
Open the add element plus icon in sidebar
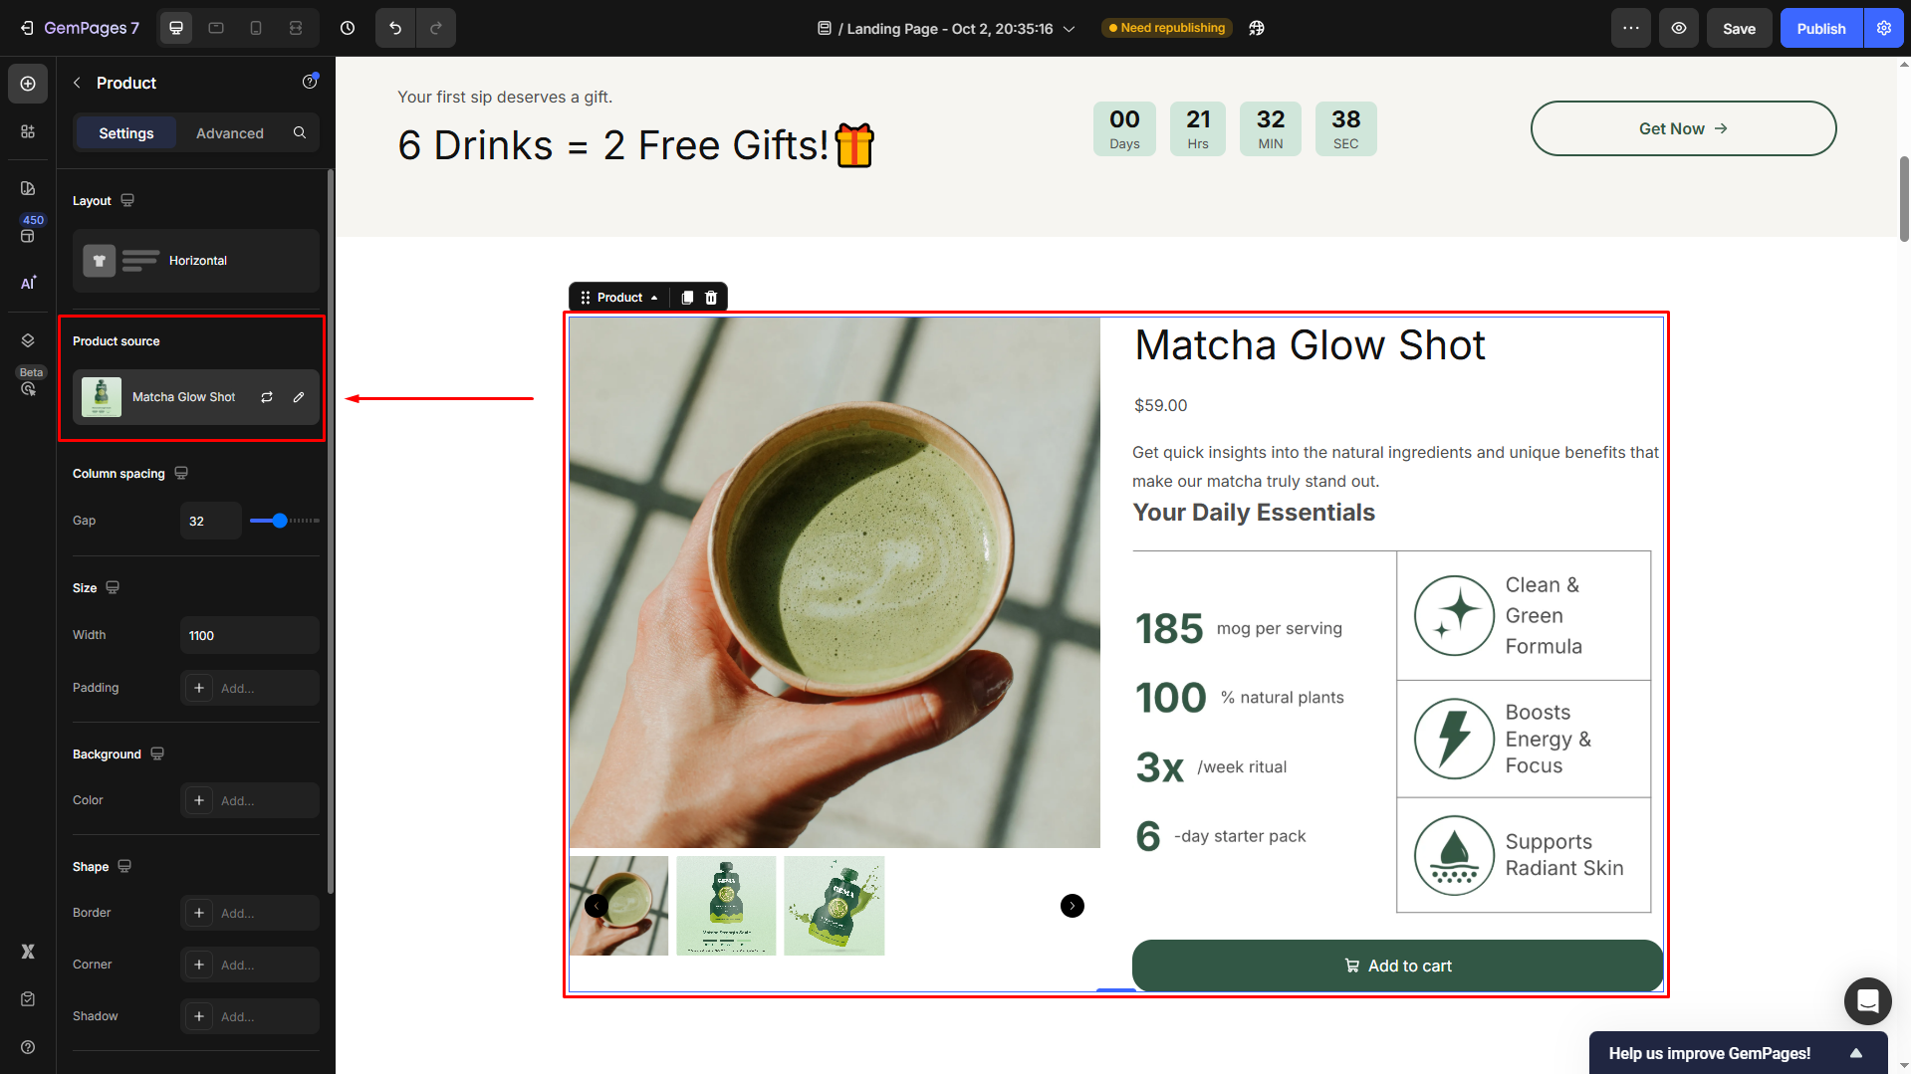pos(28,84)
